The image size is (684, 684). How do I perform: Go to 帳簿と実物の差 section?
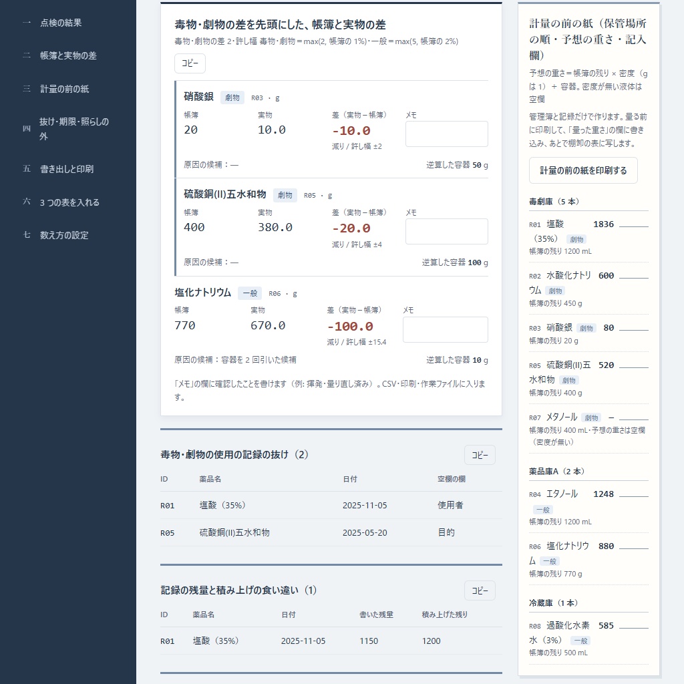(x=68, y=55)
